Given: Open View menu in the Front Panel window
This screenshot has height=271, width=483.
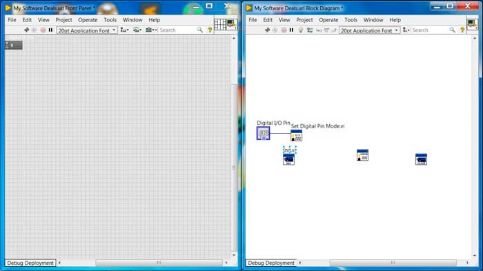Looking at the screenshot, I should [43, 20].
